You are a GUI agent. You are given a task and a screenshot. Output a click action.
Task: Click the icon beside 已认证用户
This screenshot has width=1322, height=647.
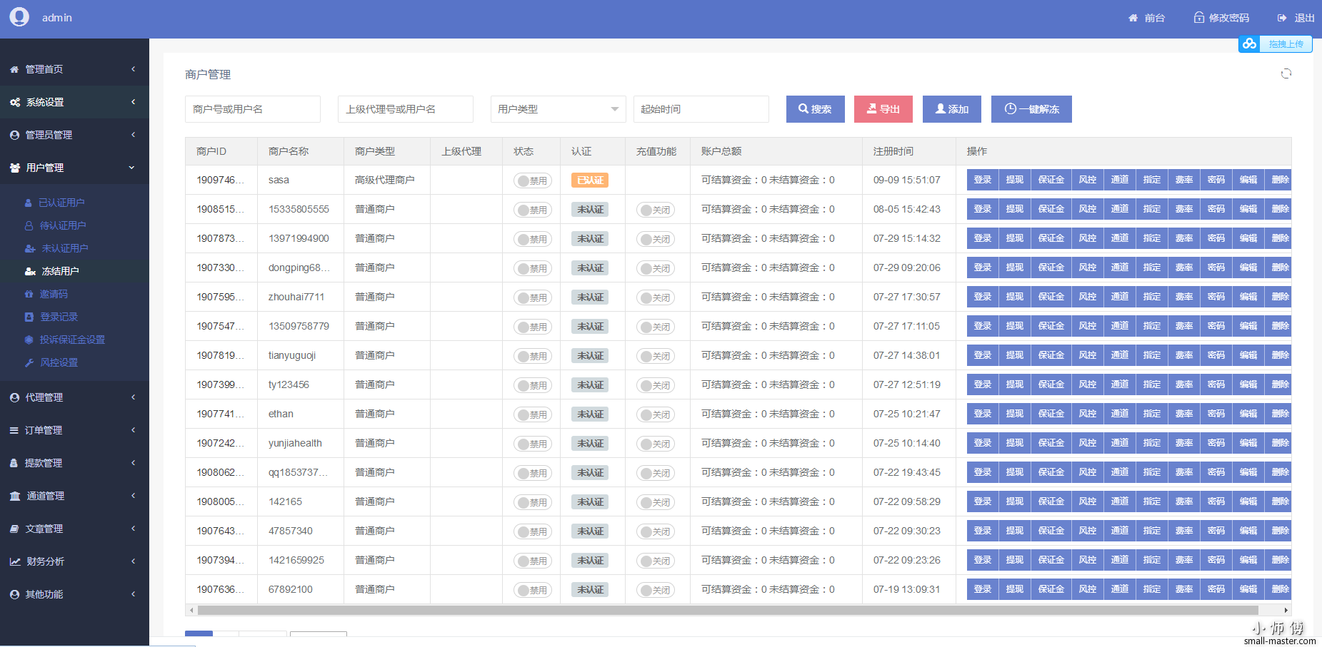coord(29,203)
